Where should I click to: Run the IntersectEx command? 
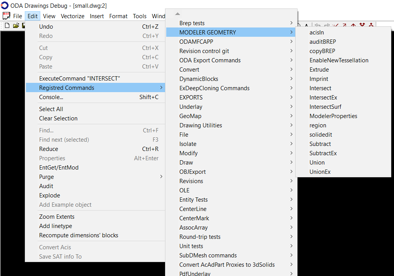[x=343, y=98]
